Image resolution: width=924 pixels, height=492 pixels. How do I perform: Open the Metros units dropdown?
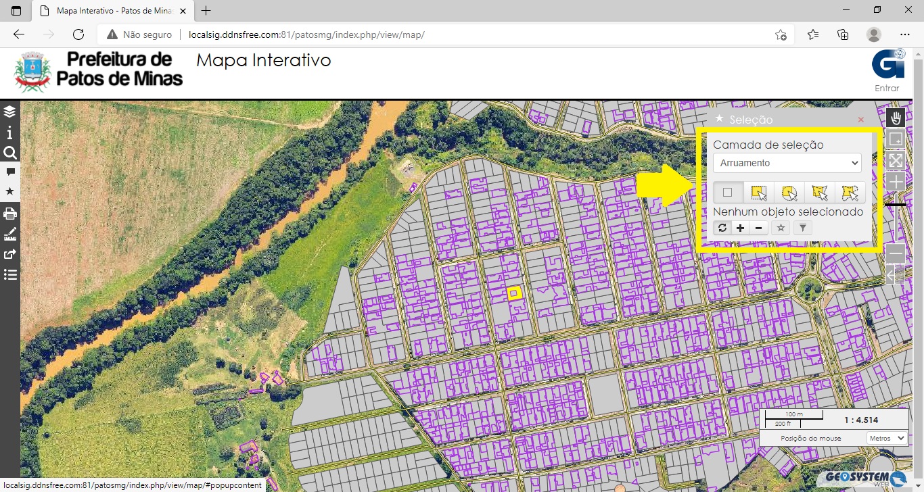(x=887, y=438)
